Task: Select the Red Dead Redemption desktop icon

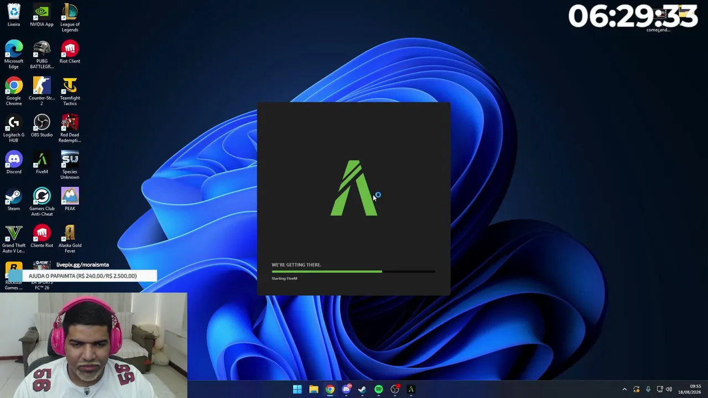Action: tap(70, 129)
